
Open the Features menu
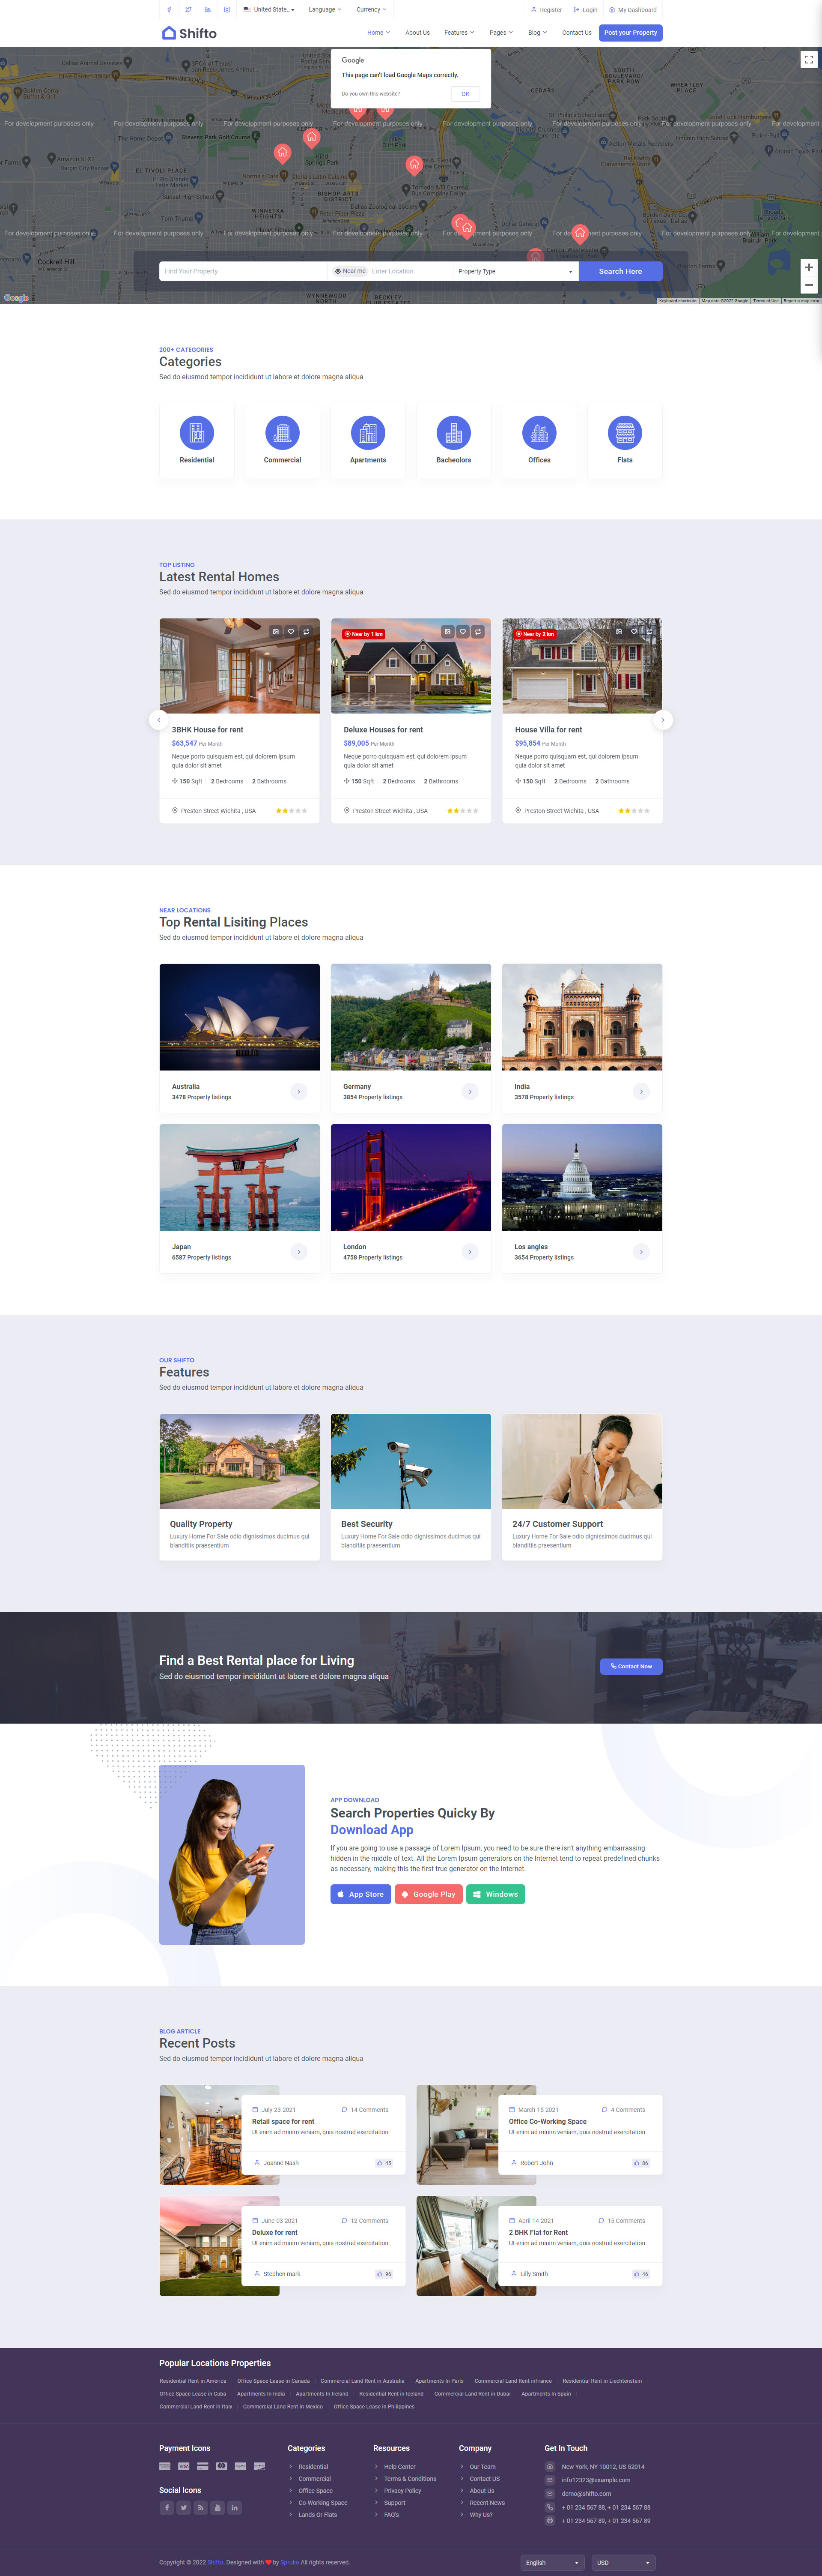point(459,33)
